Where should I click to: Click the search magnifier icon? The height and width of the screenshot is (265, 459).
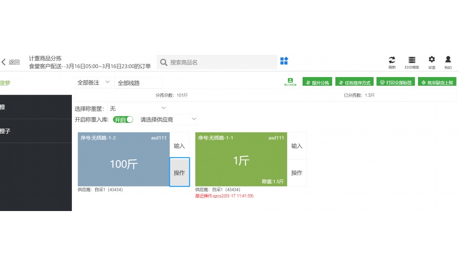164,62
